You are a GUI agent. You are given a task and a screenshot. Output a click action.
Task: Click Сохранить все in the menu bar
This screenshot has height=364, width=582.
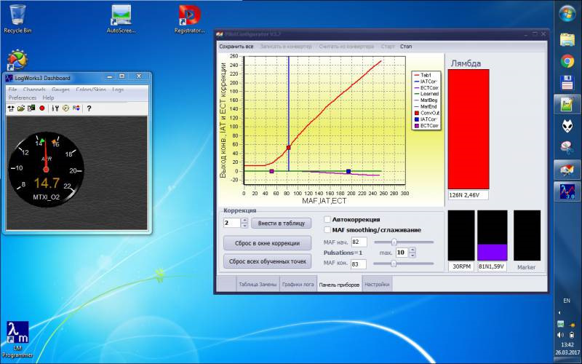(x=236, y=47)
